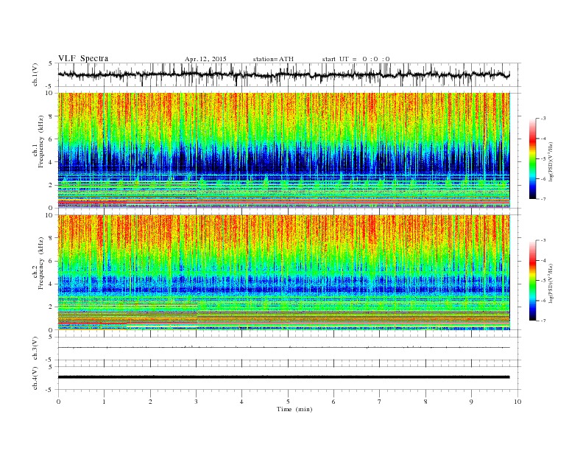Select the "ch.3(V)" axis label
The image size is (583, 451).
point(35,349)
